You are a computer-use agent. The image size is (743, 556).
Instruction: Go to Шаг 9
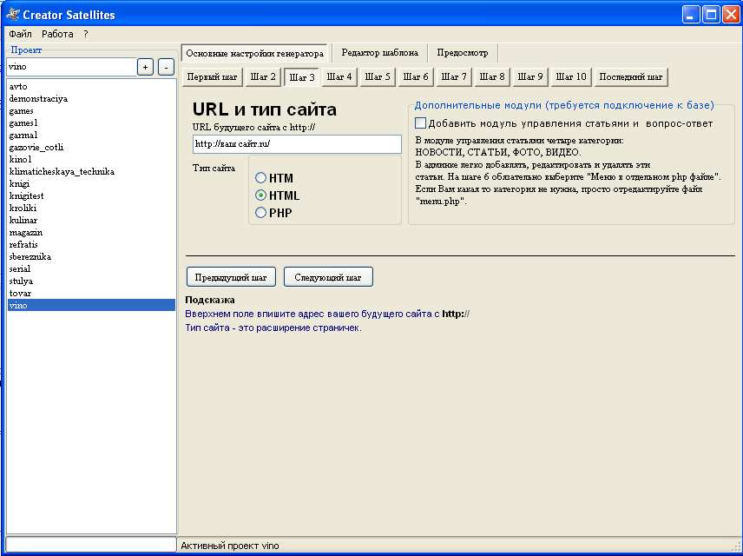530,76
